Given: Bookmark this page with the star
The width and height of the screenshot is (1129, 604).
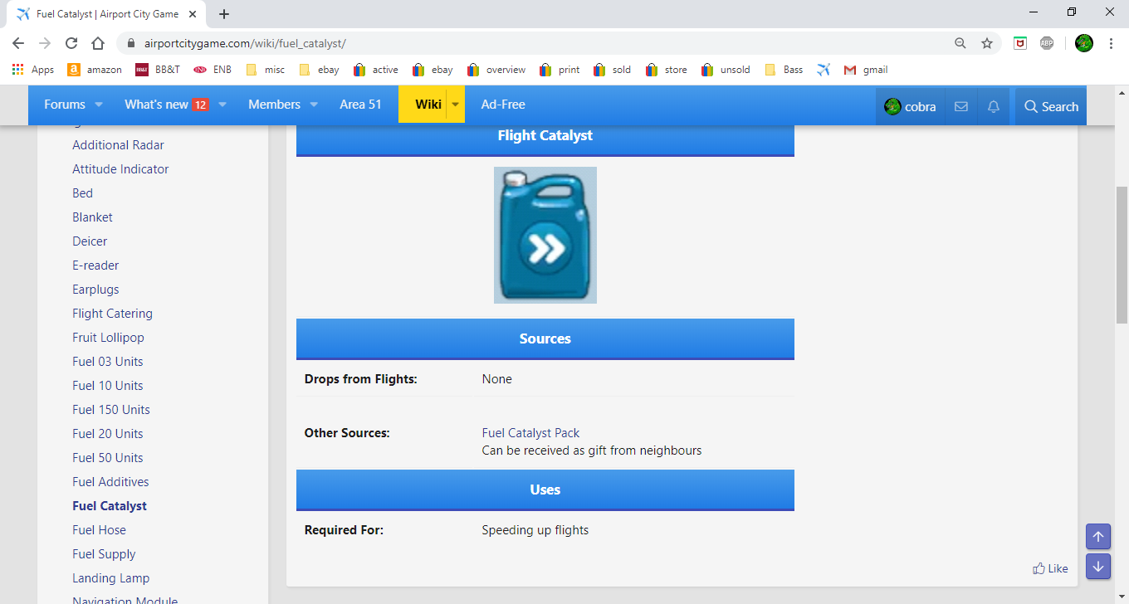Looking at the screenshot, I should tap(987, 43).
